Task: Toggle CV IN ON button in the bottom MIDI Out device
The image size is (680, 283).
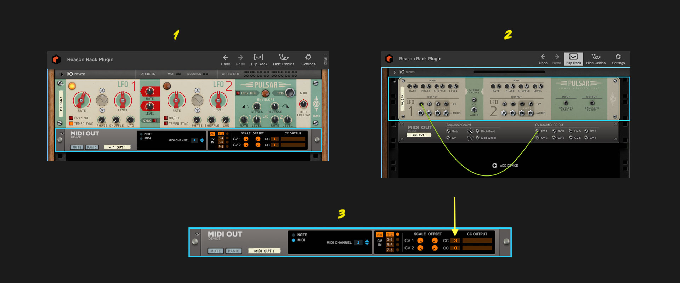Action: pos(380,235)
